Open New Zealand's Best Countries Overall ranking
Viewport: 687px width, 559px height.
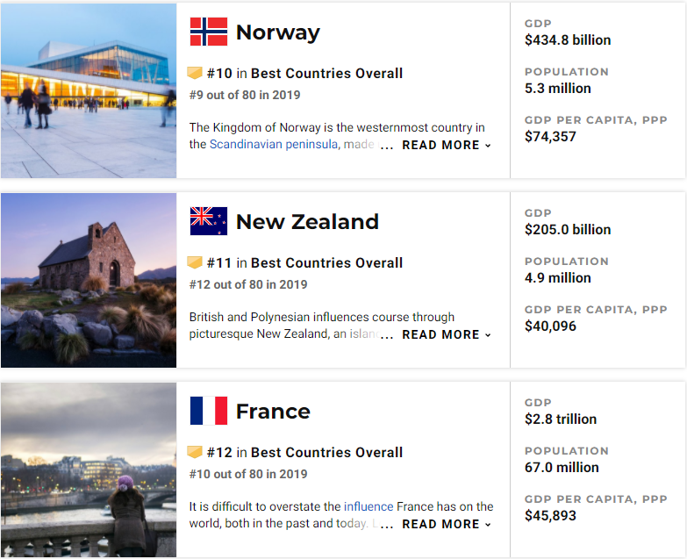coord(326,263)
